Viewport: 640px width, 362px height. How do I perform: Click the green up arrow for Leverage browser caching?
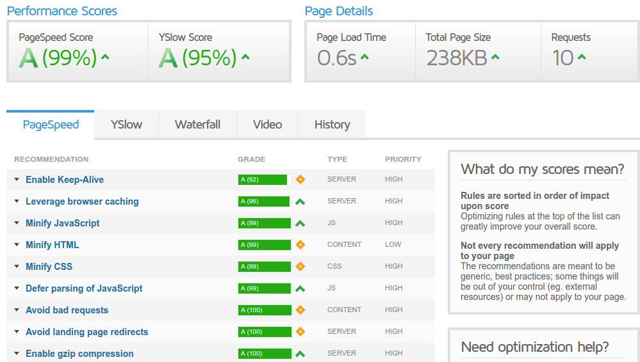point(300,201)
